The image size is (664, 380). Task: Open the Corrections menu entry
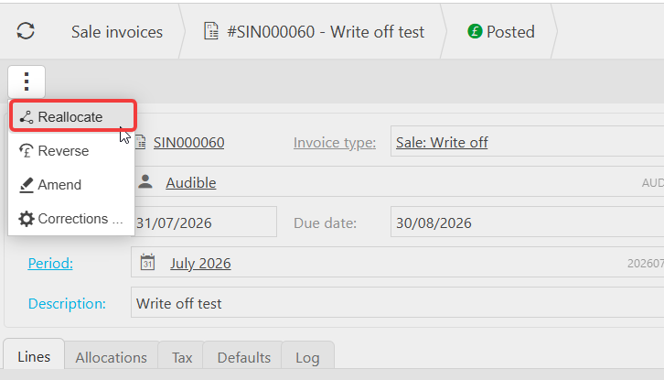coord(71,219)
